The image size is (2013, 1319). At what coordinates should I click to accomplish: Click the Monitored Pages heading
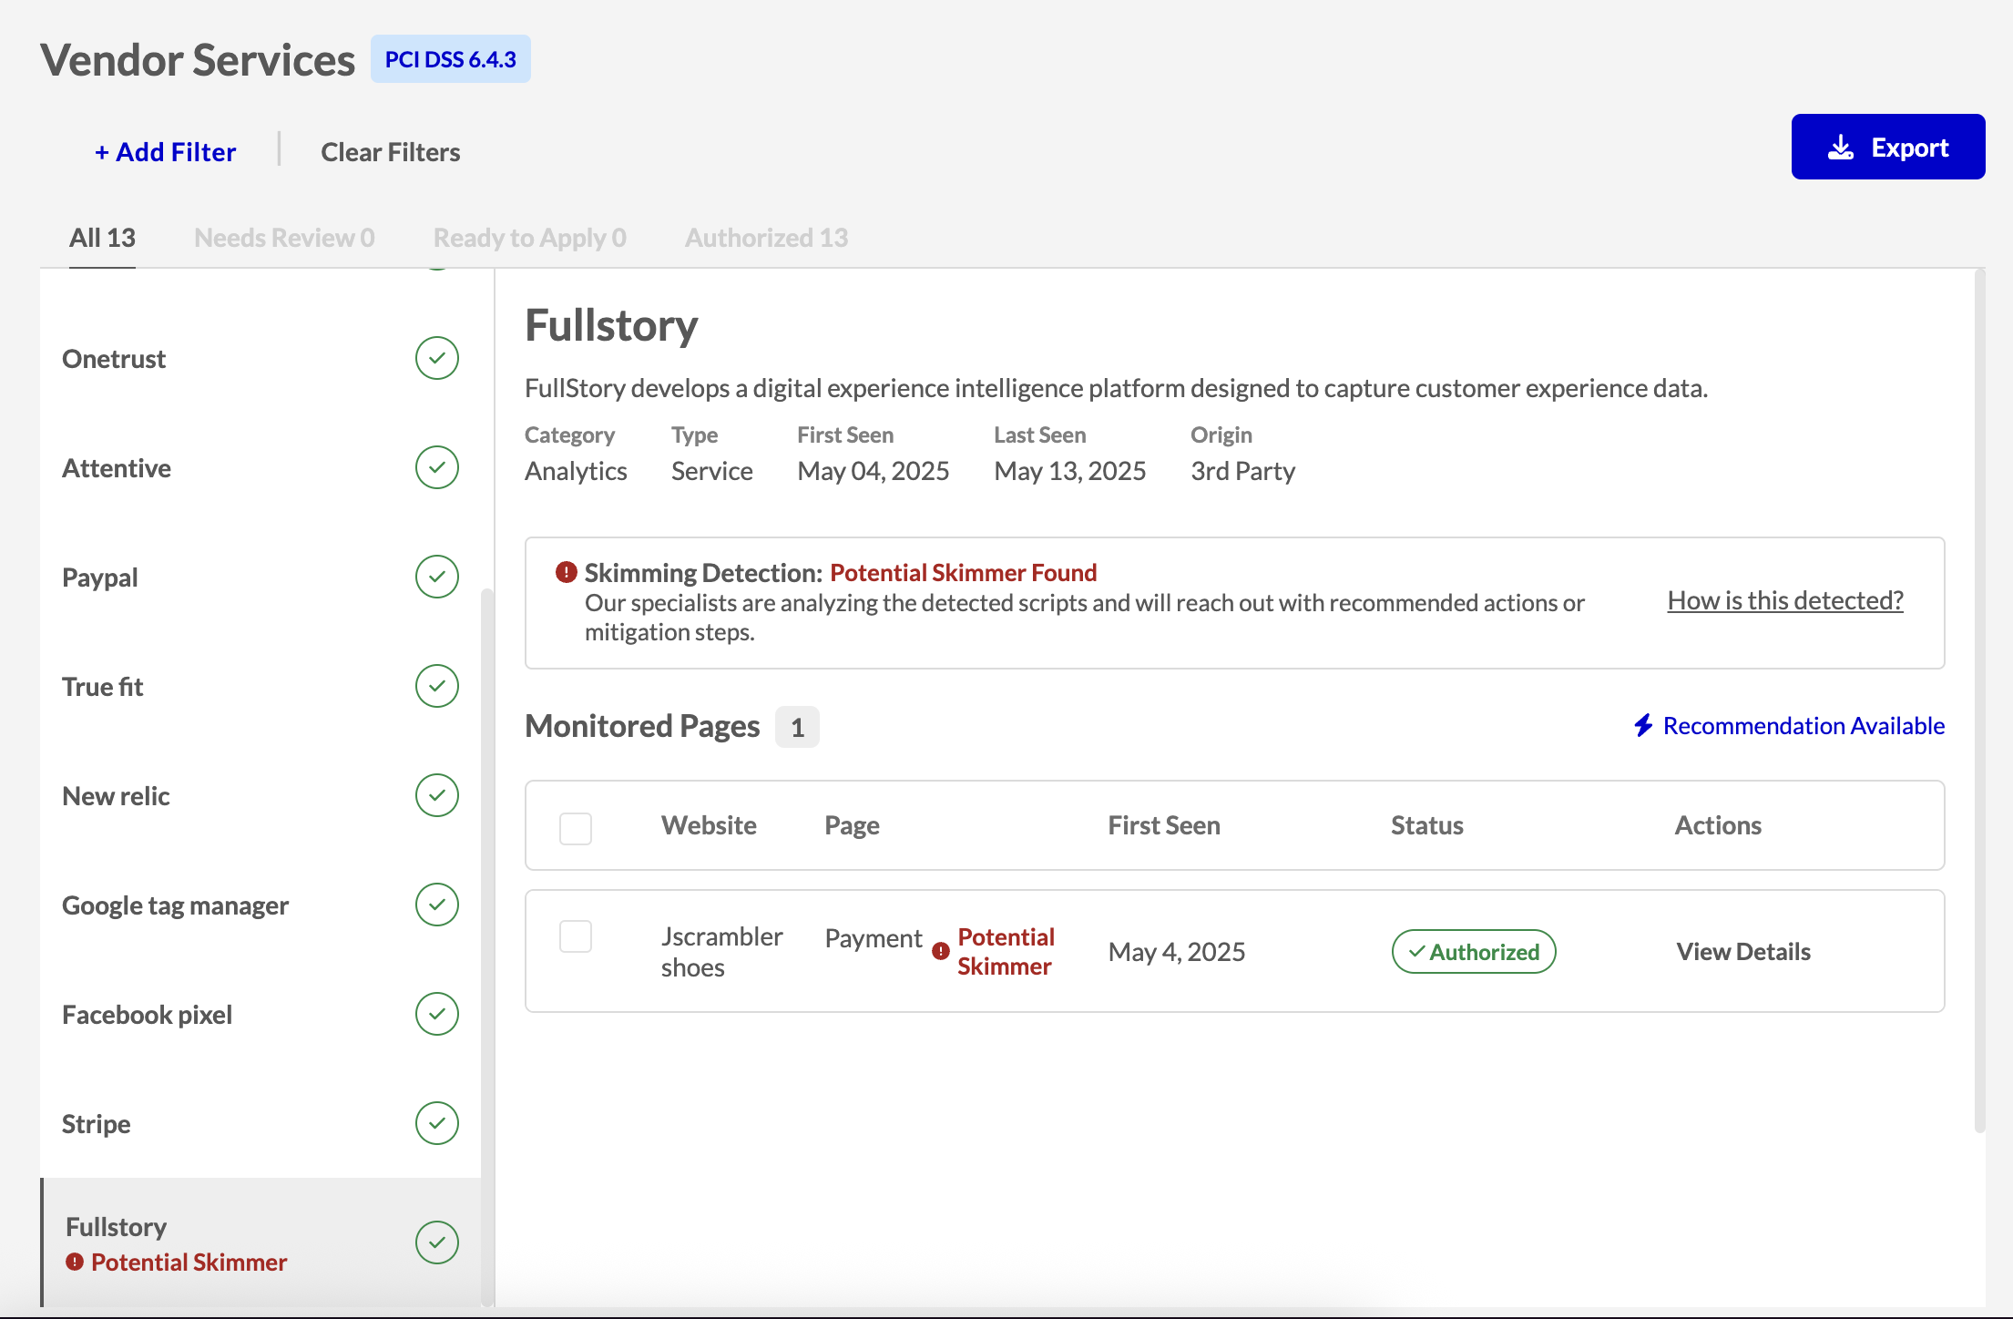pyautogui.click(x=642, y=726)
